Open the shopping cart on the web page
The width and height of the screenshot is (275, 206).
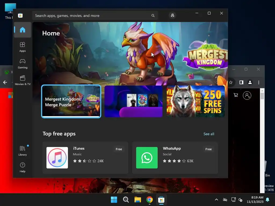236,95
